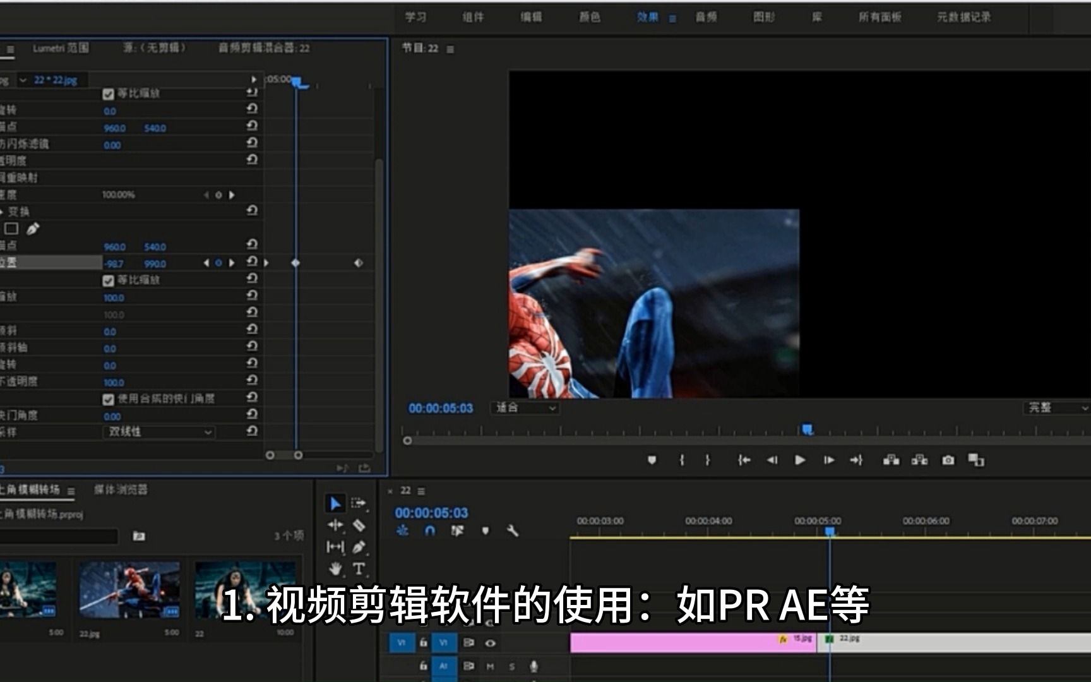Select Spider-Man 22.jpg thumbnail
The width and height of the screenshot is (1091, 682).
point(129,590)
